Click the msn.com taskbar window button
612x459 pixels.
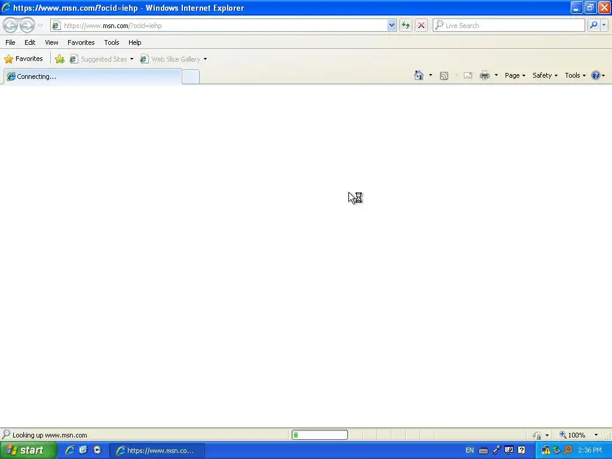(157, 451)
